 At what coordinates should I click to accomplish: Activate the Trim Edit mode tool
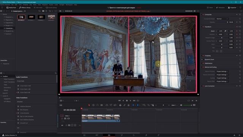click(x=93, y=105)
